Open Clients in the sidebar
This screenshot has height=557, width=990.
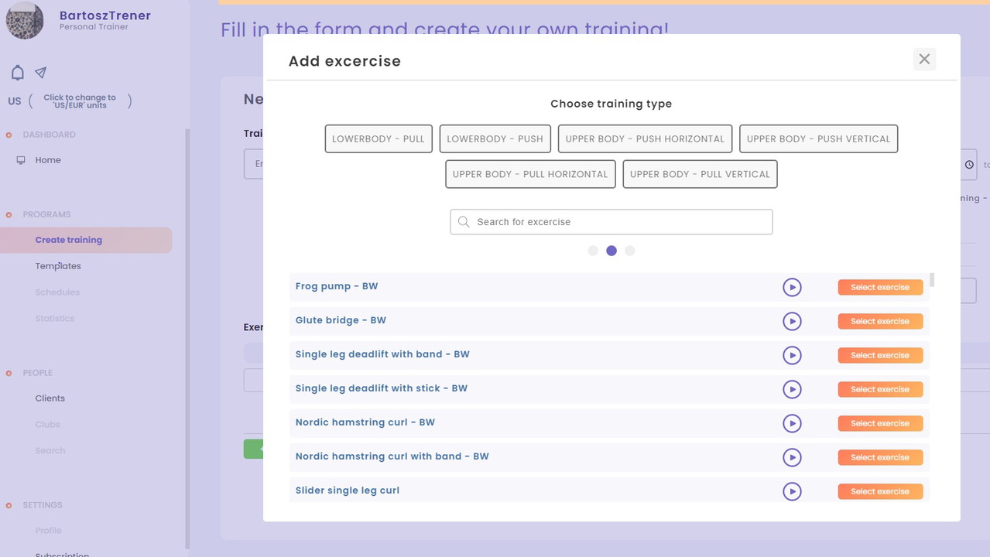click(x=50, y=398)
